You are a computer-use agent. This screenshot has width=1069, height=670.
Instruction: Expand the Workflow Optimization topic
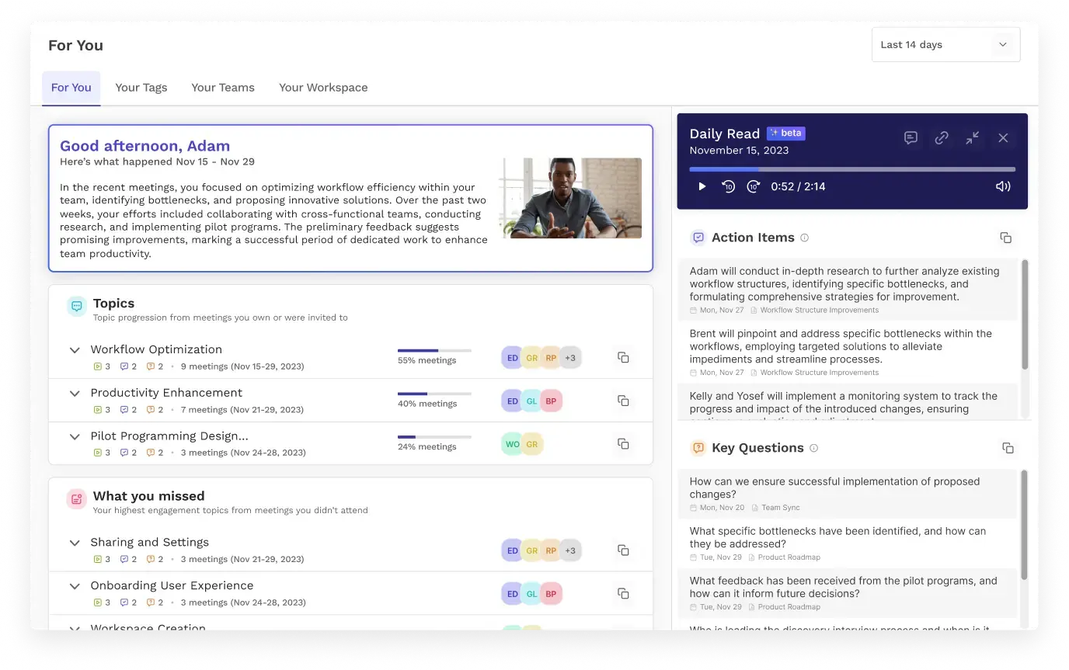[x=75, y=350]
